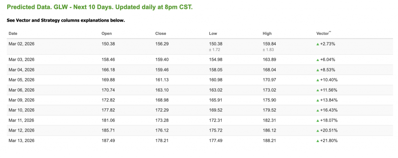The height and width of the screenshot is (158, 398).
Task: Click the green arrow next to +21.80%
Action: 318,141
